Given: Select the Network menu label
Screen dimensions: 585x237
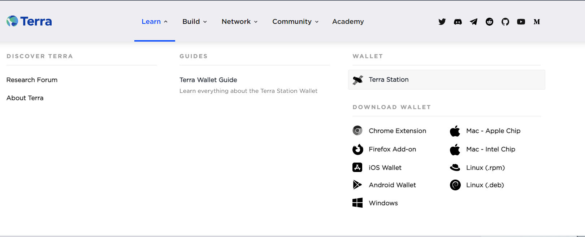Looking at the screenshot, I should [x=236, y=22].
